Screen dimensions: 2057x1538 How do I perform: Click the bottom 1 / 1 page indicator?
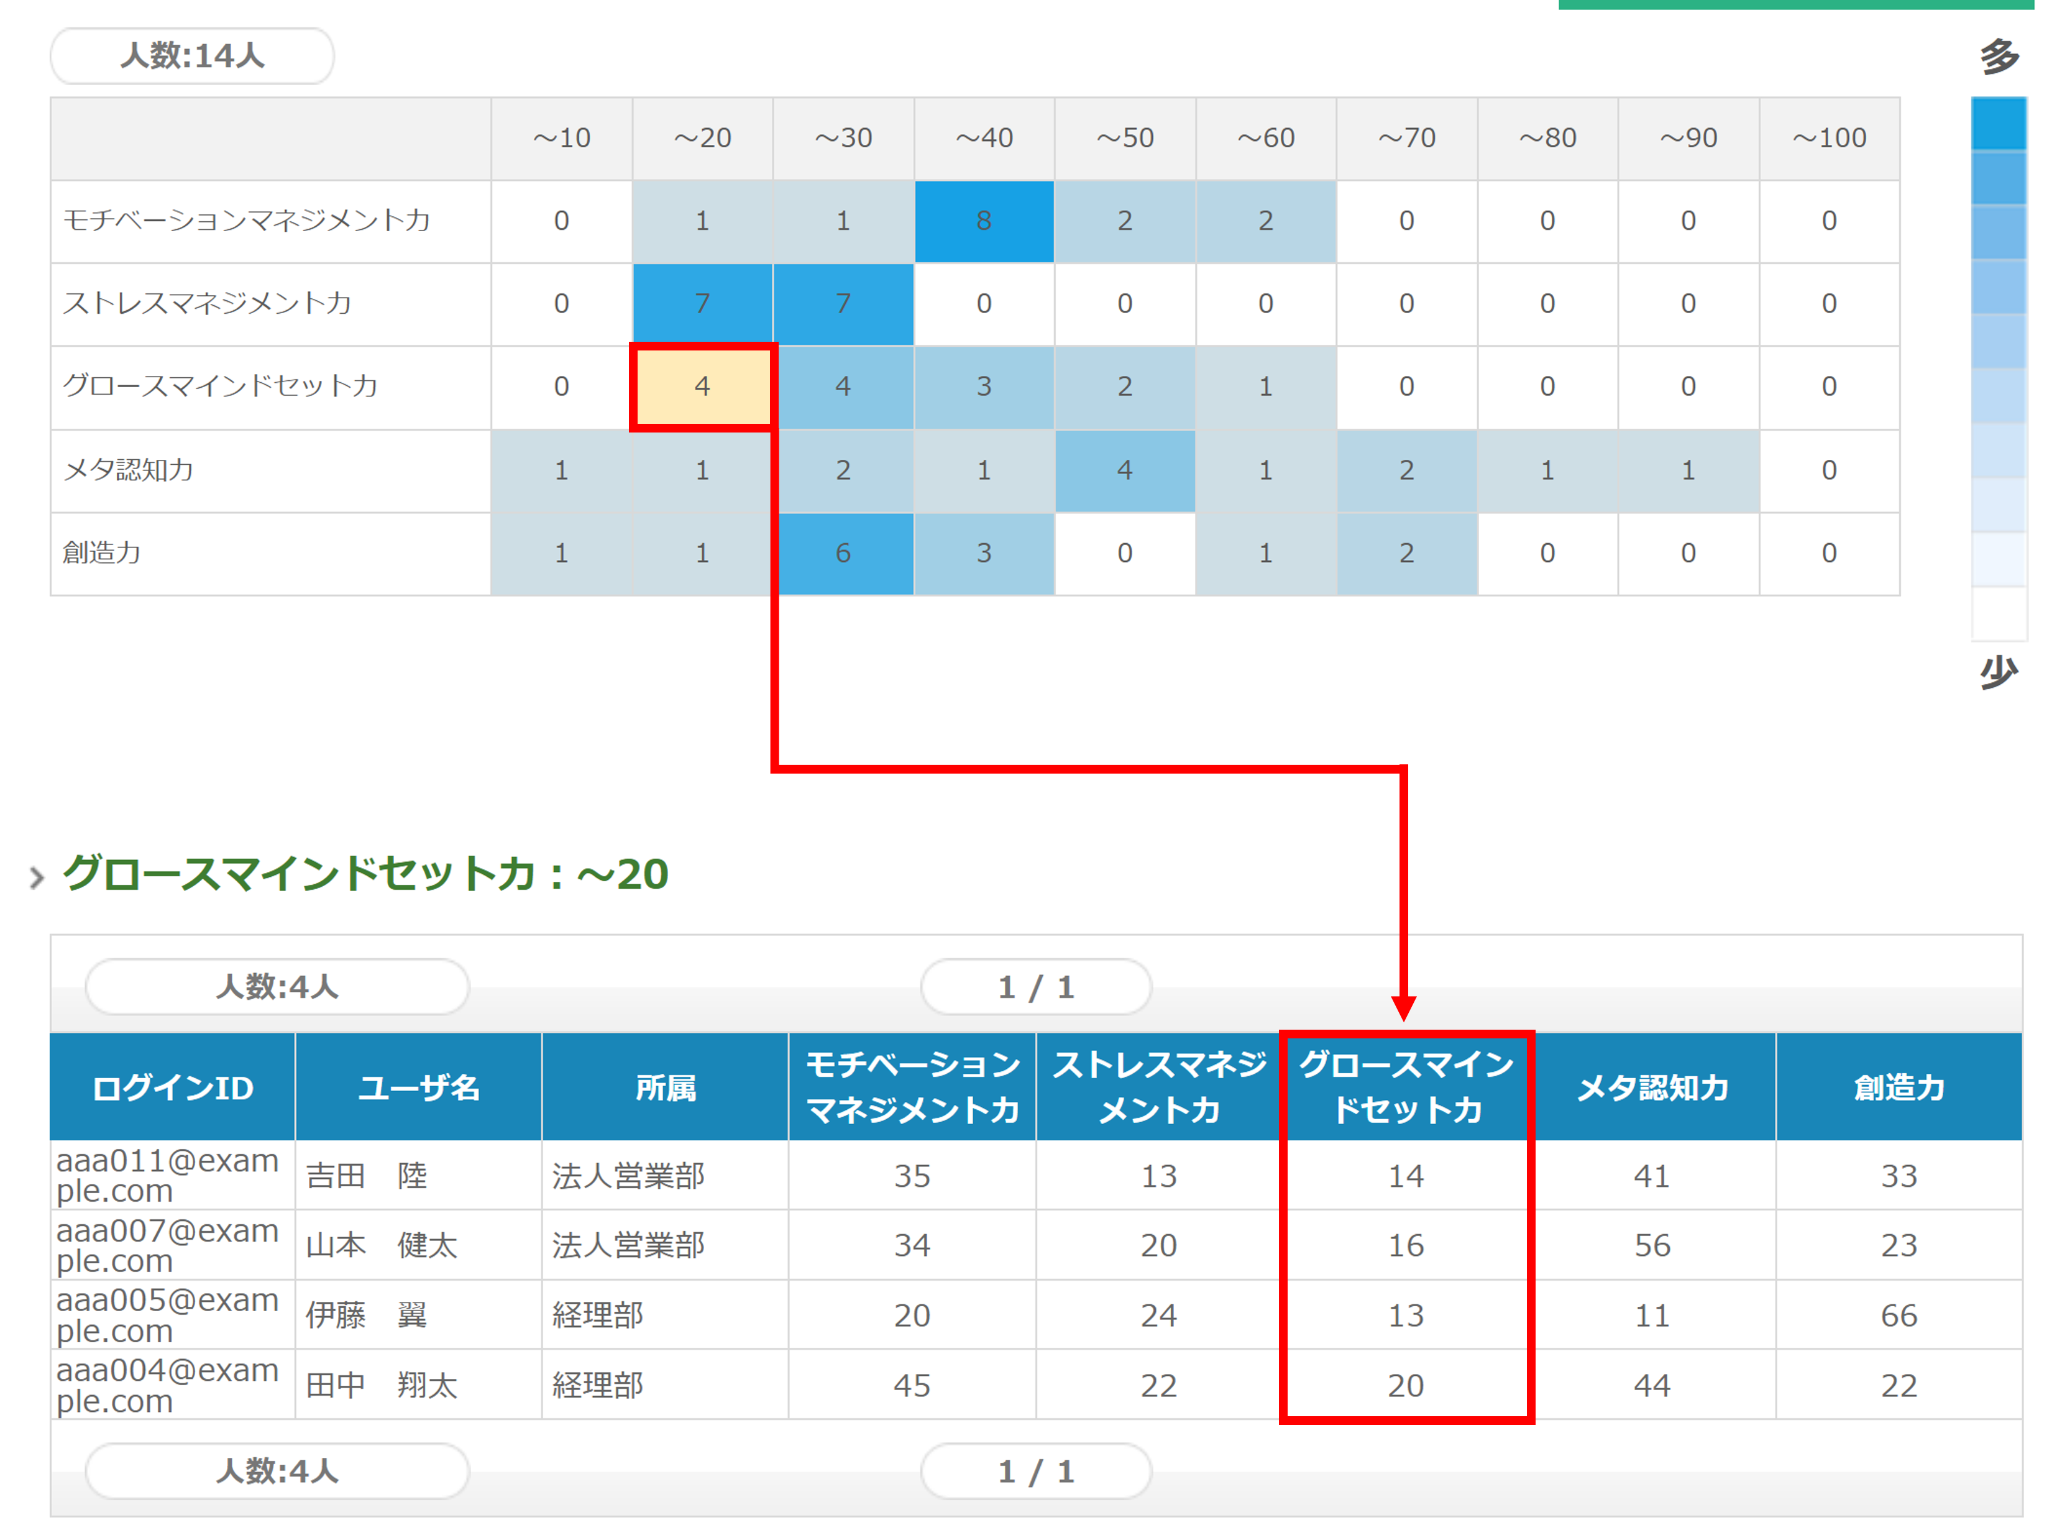click(x=1036, y=1472)
